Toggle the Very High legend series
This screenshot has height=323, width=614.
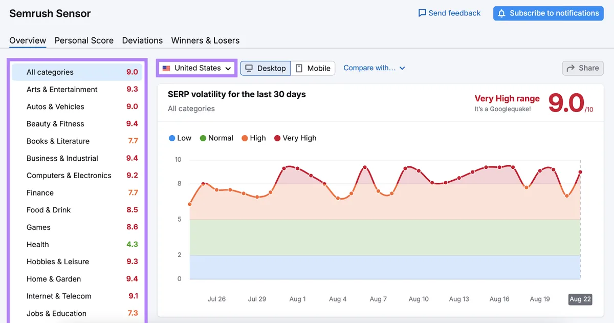[295, 138]
